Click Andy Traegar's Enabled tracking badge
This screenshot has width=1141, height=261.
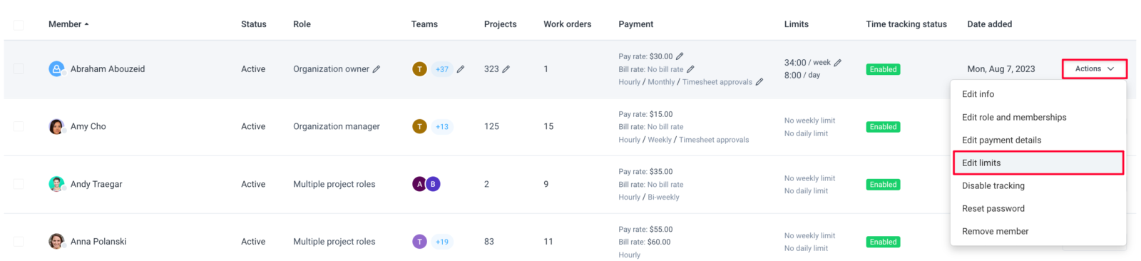(883, 185)
